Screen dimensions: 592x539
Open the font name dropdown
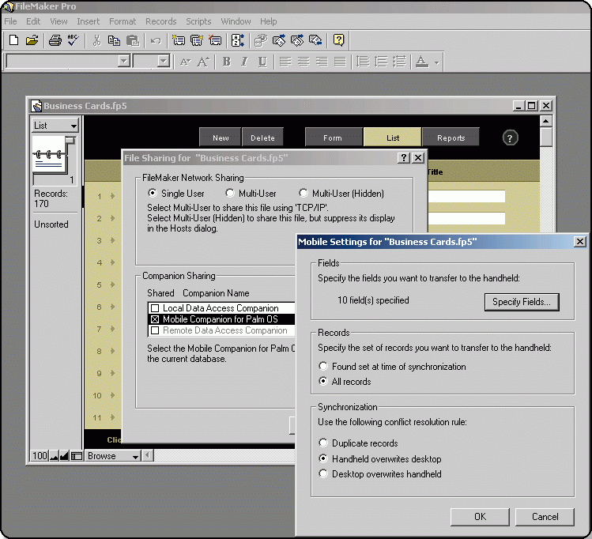[124, 61]
